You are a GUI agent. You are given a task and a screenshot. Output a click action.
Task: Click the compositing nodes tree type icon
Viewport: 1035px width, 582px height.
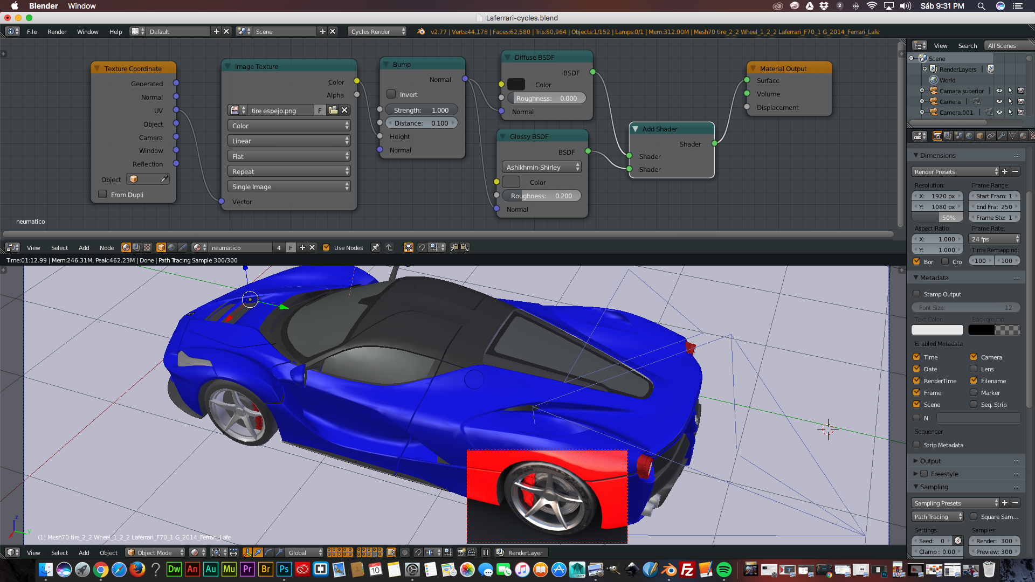click(x=136, y=247)
